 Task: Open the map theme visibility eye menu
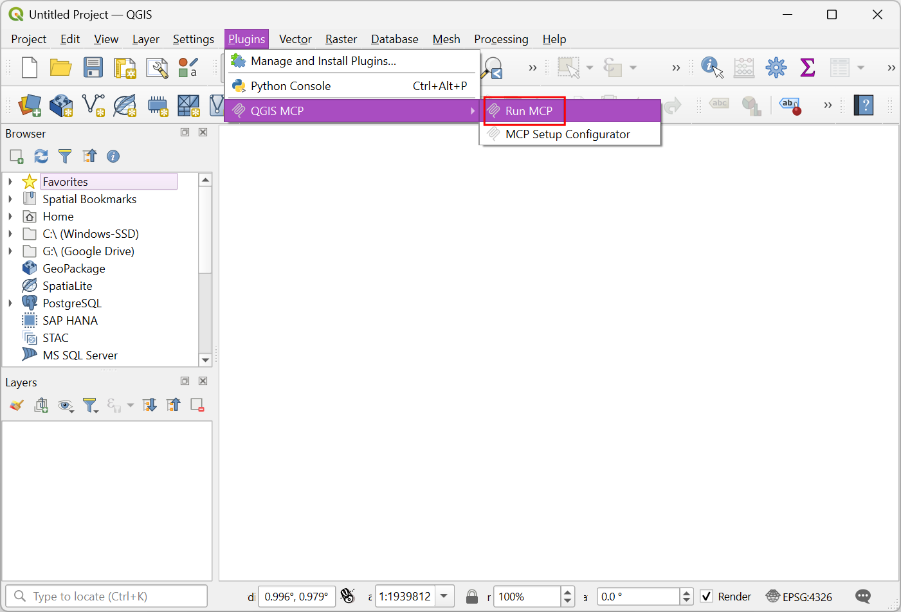[66, 406]
